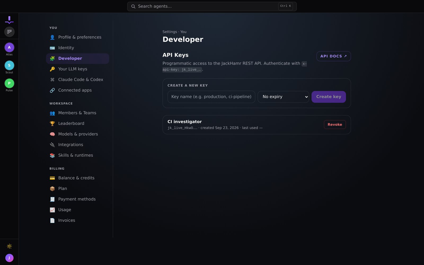This screenshot has height=265, width=424.
Task: Click the jk_live_Hkw0 key prefix text
Action: [x=182, y=128]
